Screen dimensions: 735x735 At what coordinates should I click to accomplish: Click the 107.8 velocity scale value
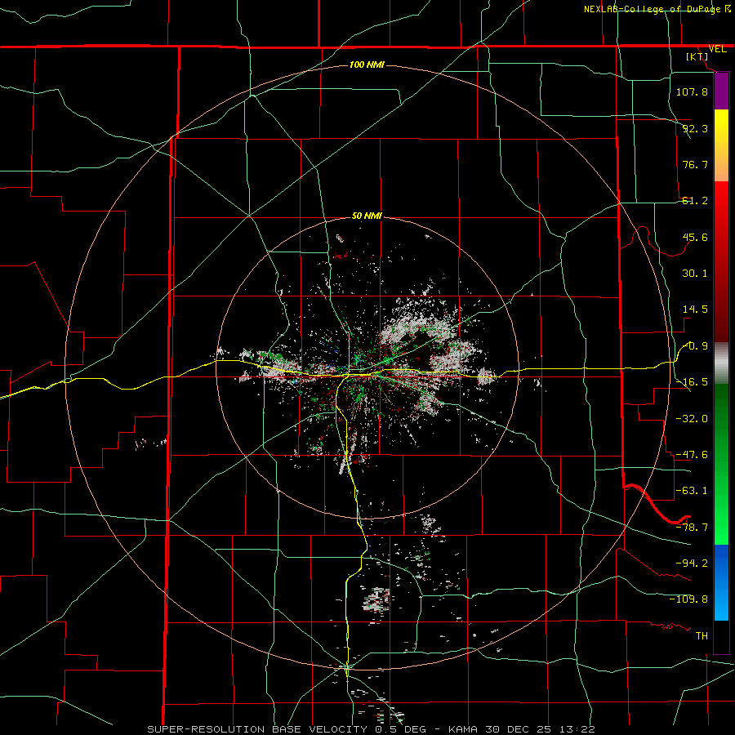692,91
